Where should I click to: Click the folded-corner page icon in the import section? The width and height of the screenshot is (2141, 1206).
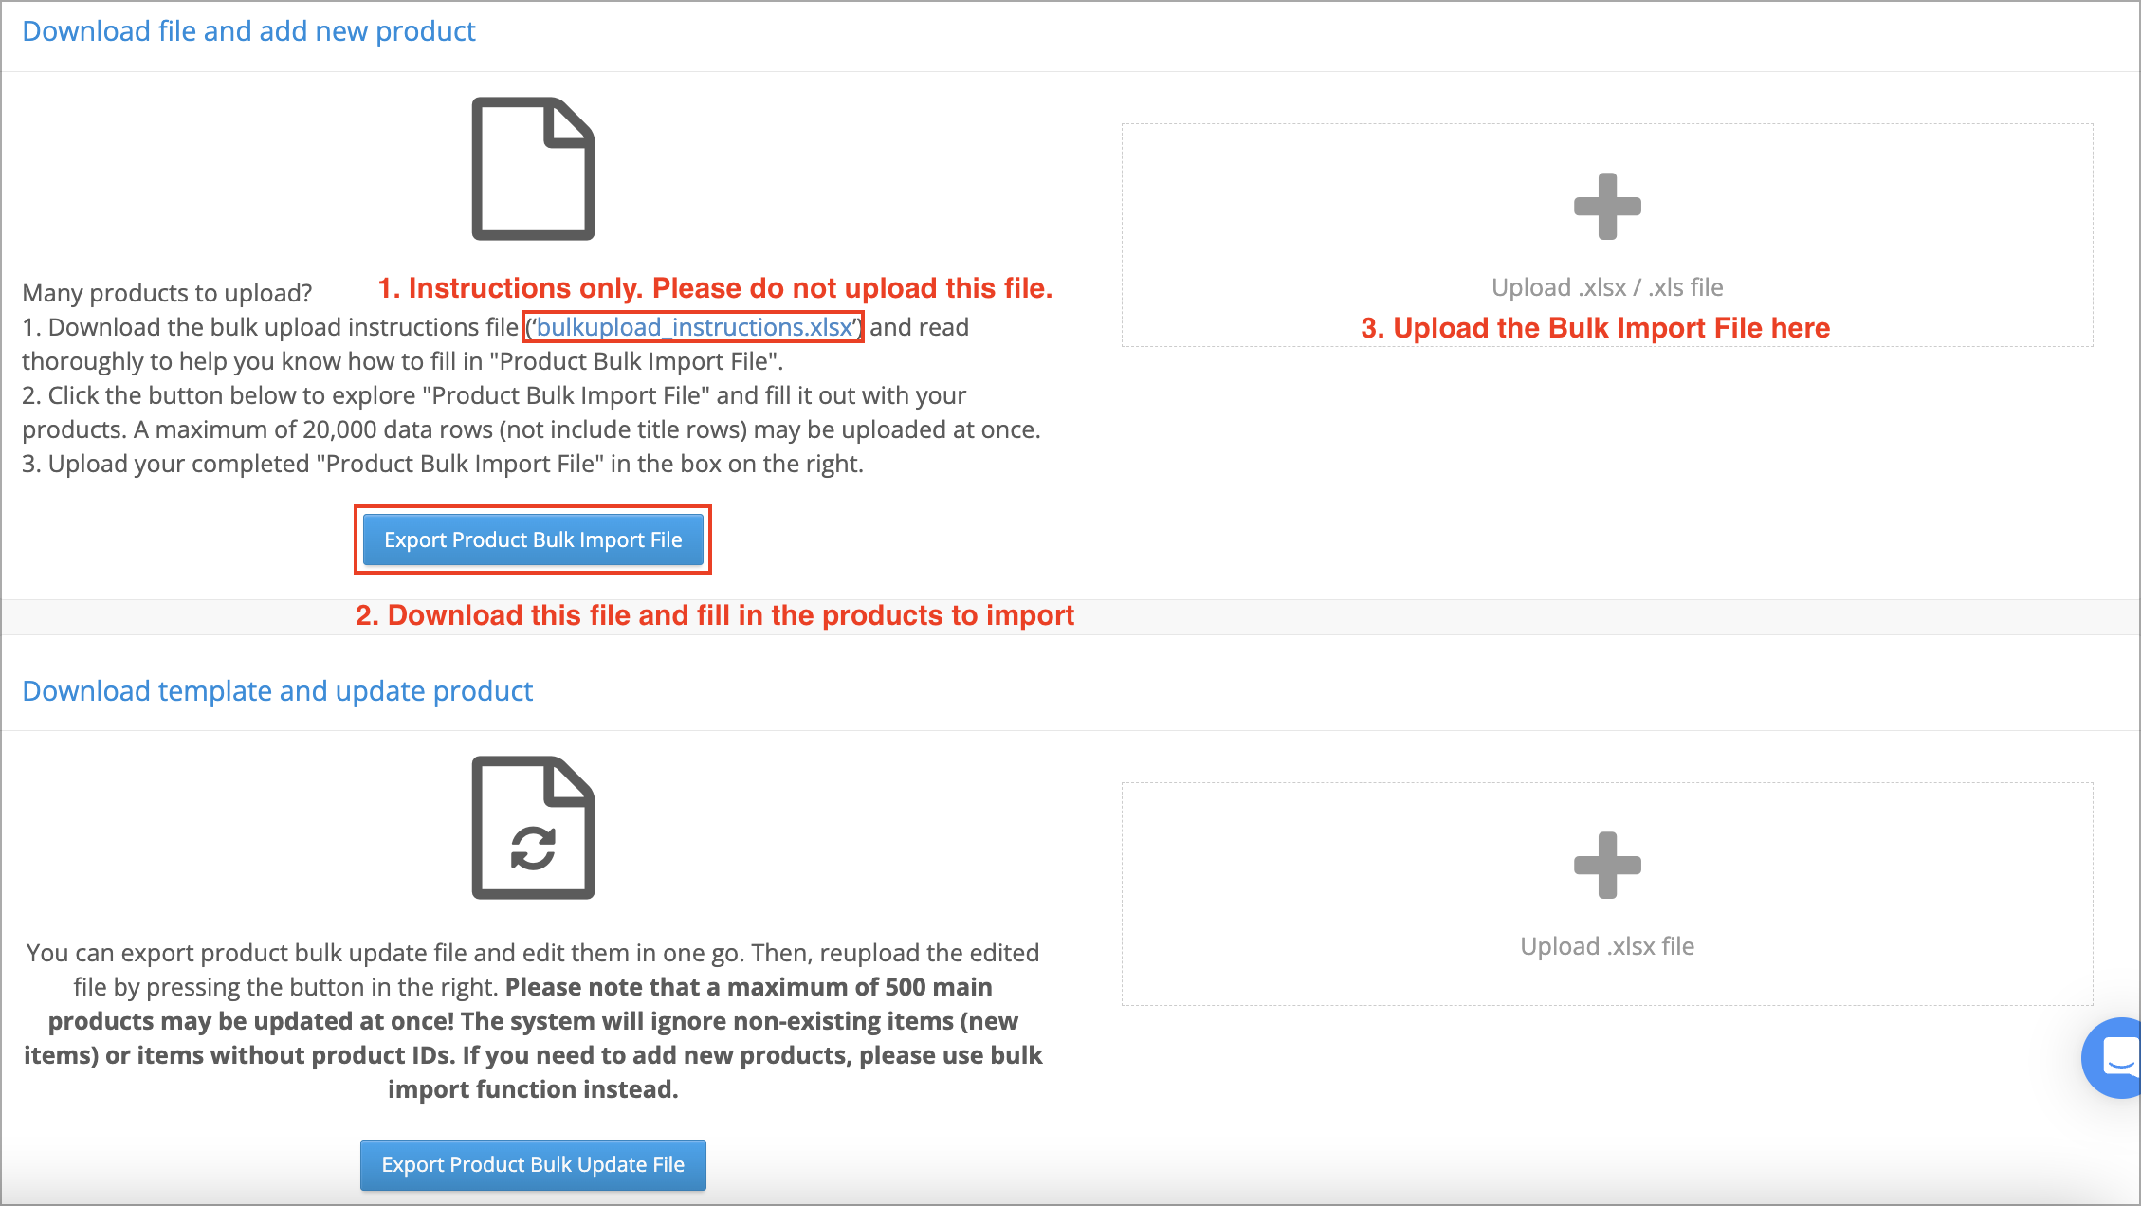(532, 168)
